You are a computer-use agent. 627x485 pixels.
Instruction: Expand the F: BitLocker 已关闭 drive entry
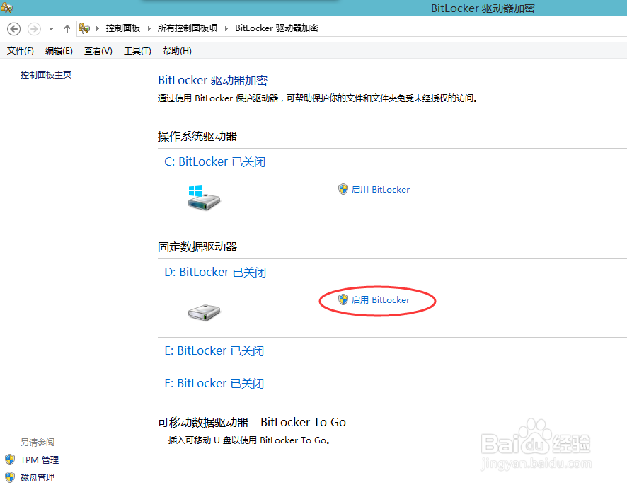click(x=214, y=383)
